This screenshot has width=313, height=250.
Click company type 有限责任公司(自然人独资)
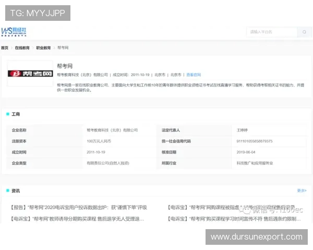click(x=108, y=163)
